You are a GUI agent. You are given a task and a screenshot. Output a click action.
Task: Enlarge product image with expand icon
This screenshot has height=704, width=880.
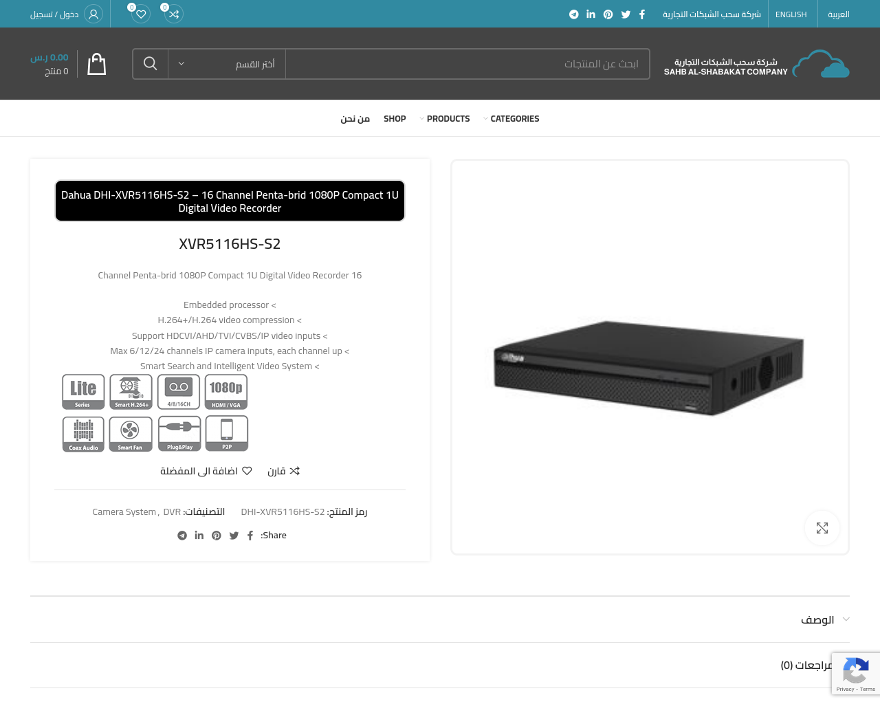click(822, 528)
